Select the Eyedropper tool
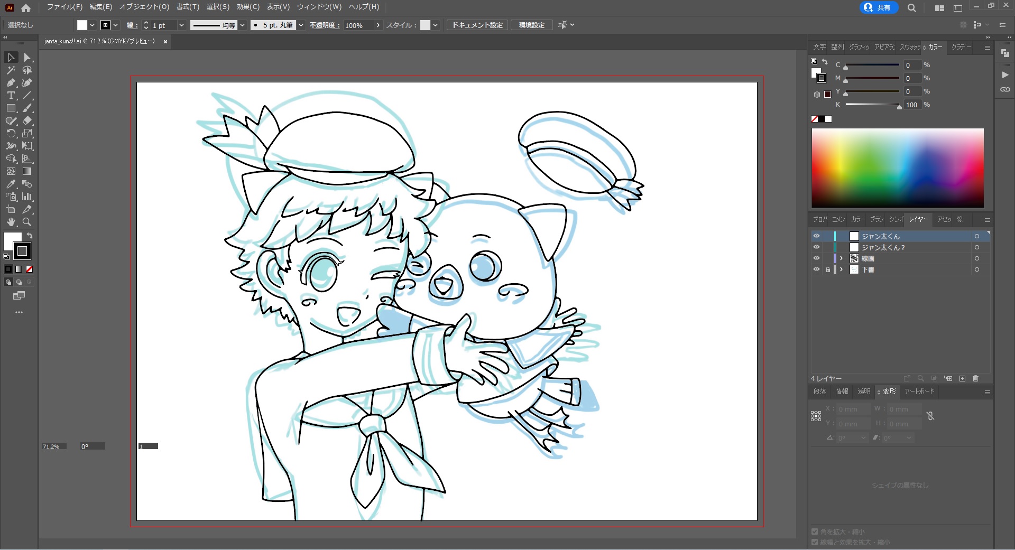Image resolution: width=1015 pixels, height=550 pixels. (11, 184)
